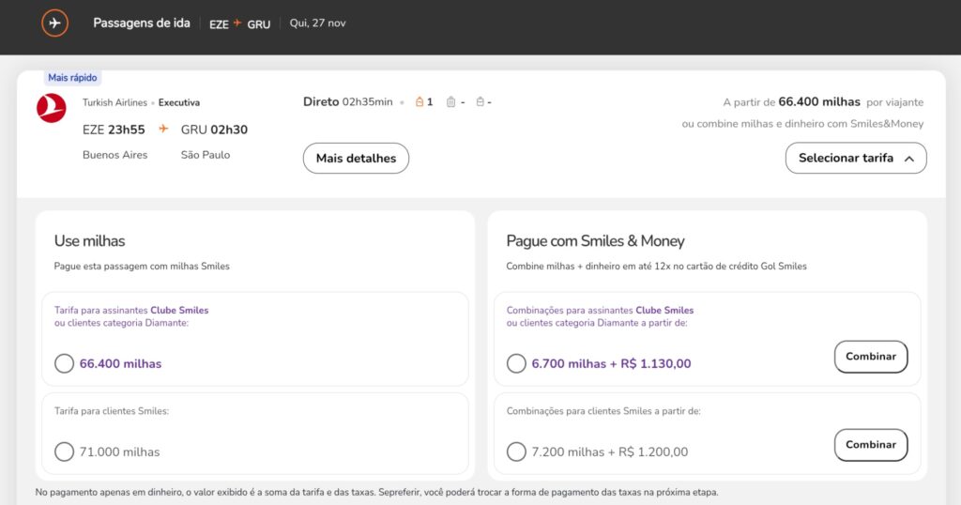Click the orange personal item bag icon
Screen dimensions: 961x505
click(x=419, y=102)
